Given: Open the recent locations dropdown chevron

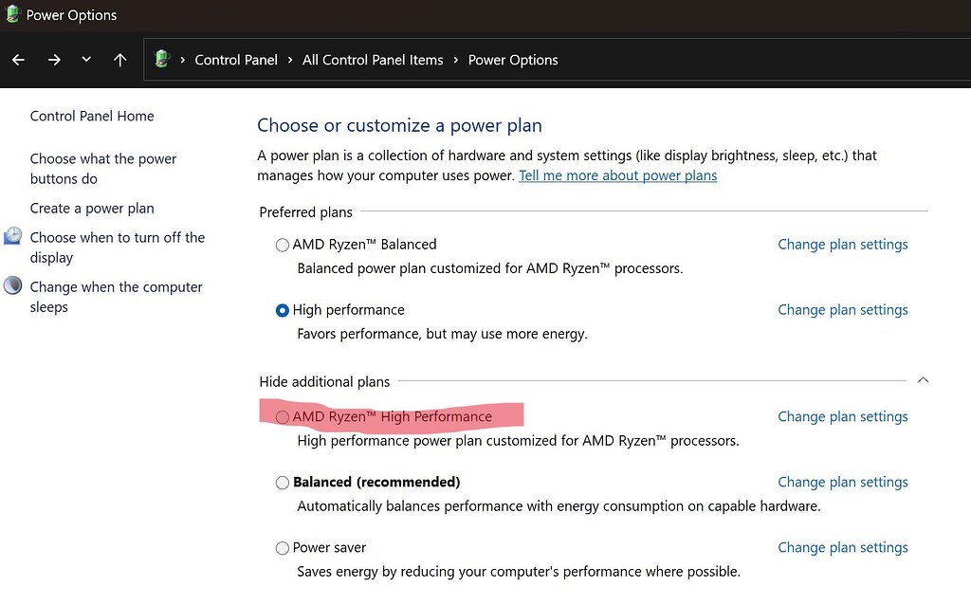Looking at the screenshot, I should coord(86,59).
